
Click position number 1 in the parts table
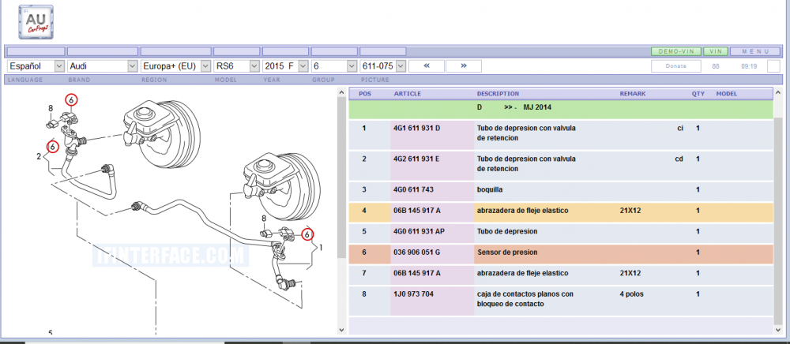tap(364, 129)
